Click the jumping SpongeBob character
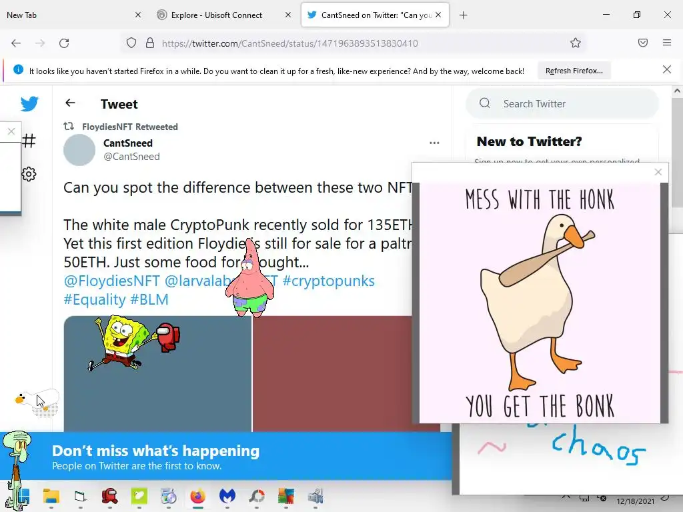Screen dimensions: 683x512 pos(119,343)
